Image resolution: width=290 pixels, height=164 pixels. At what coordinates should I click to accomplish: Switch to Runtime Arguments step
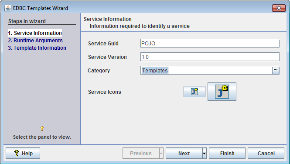(35, 40)
